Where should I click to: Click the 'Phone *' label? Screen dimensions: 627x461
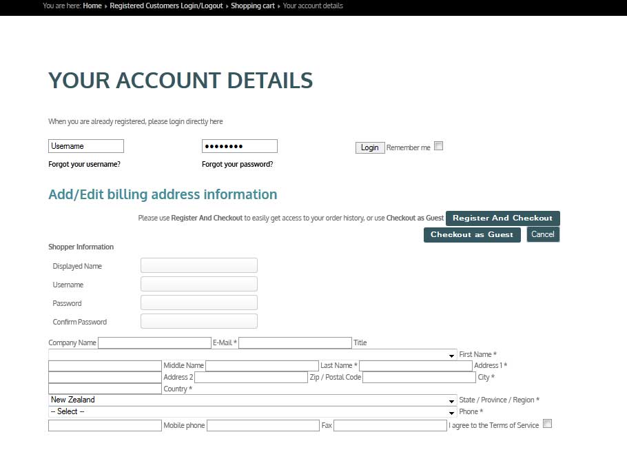click(471, 411)
